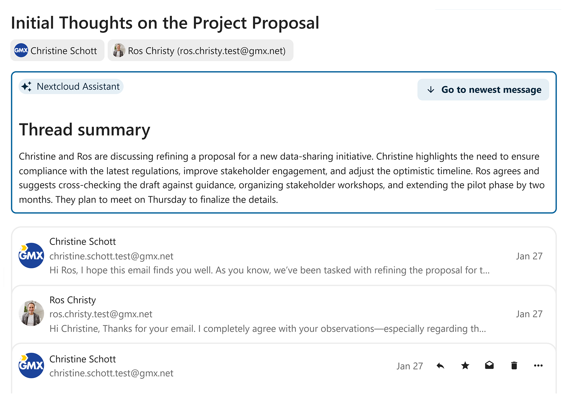Click the down arrow icon in newest message button
The image size is (574, 403).
[x=431, y=90]
